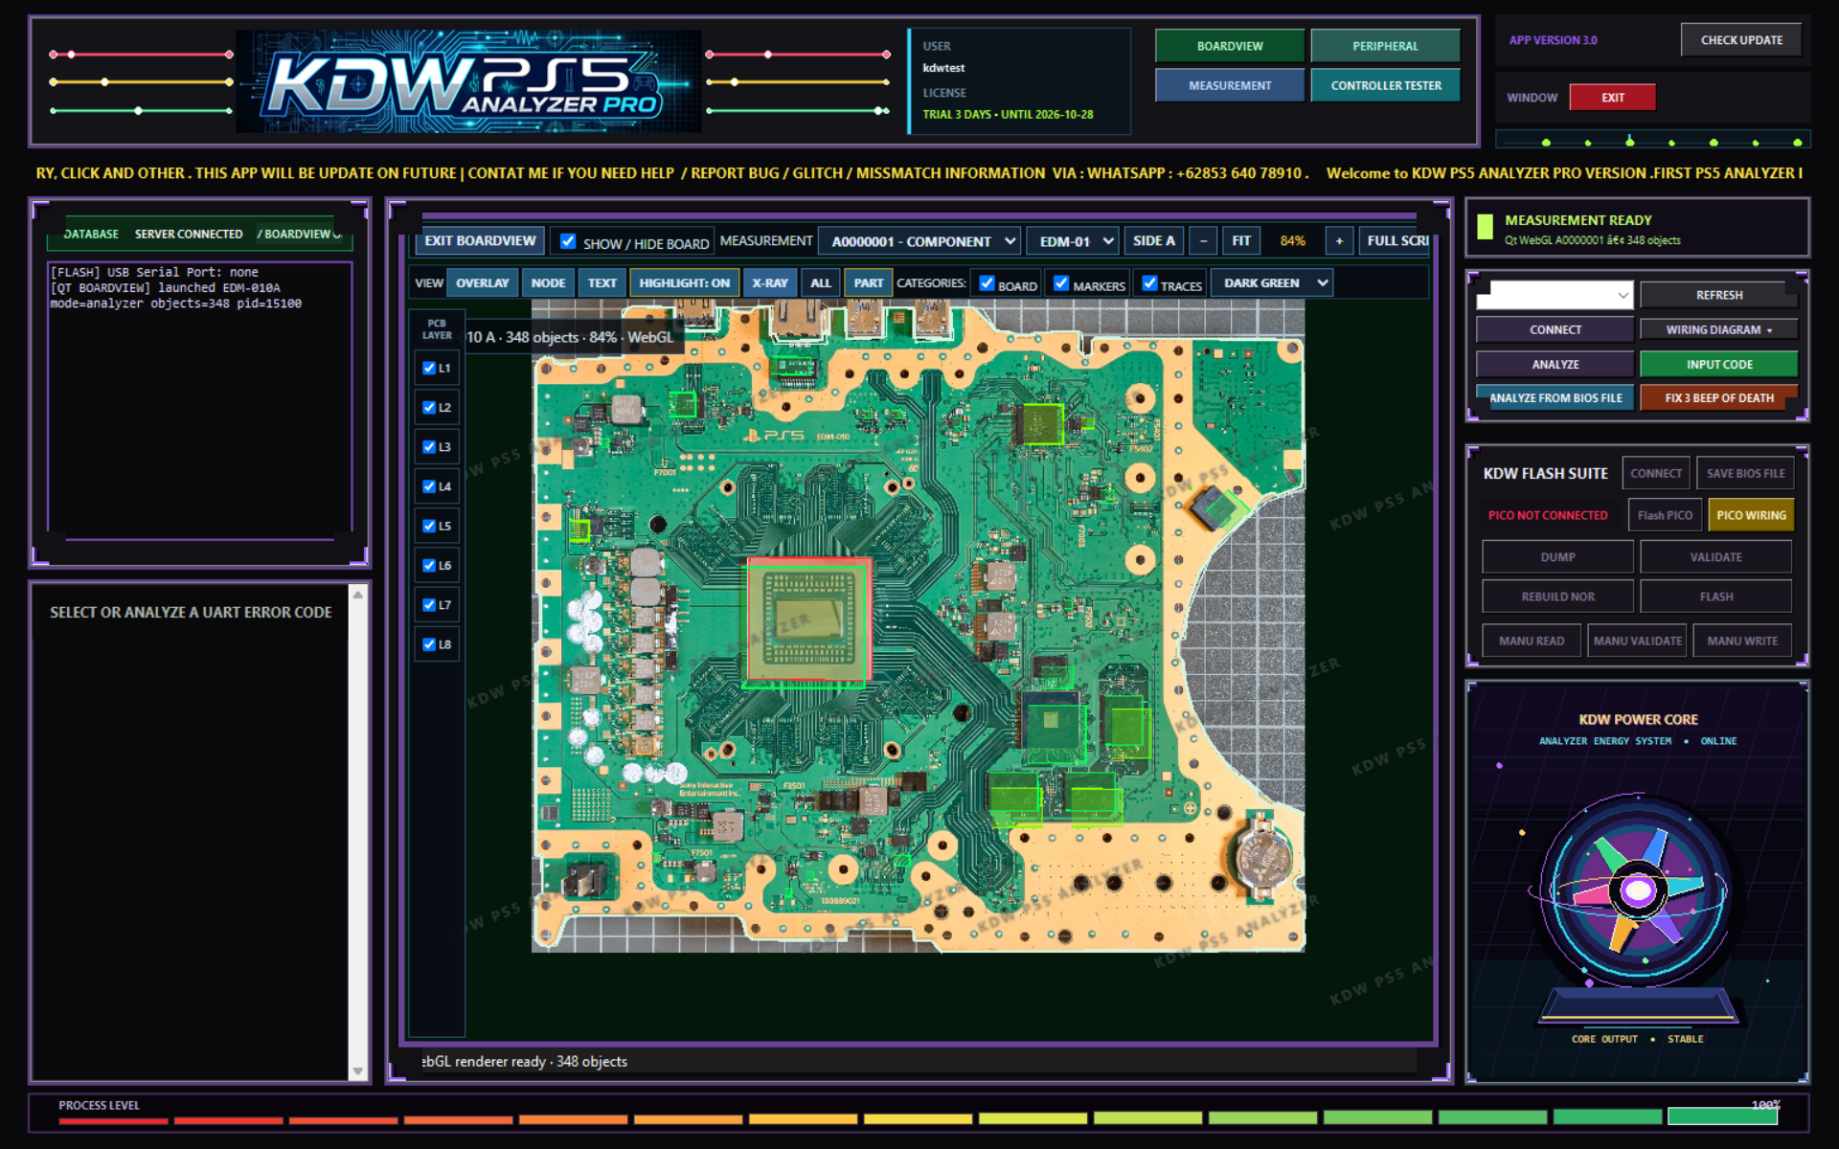Click the PICO WIRING button

click(x=1751, y=515)
